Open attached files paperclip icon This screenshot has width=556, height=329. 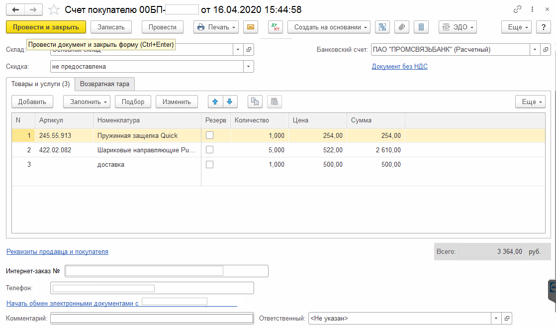402,27
